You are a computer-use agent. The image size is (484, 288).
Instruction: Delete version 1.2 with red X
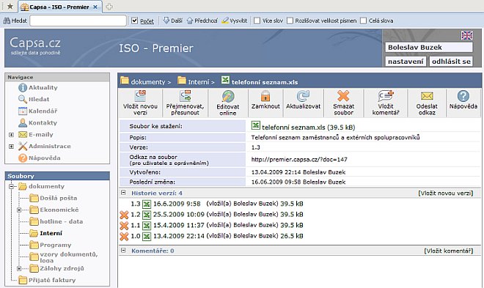point(124,215)
